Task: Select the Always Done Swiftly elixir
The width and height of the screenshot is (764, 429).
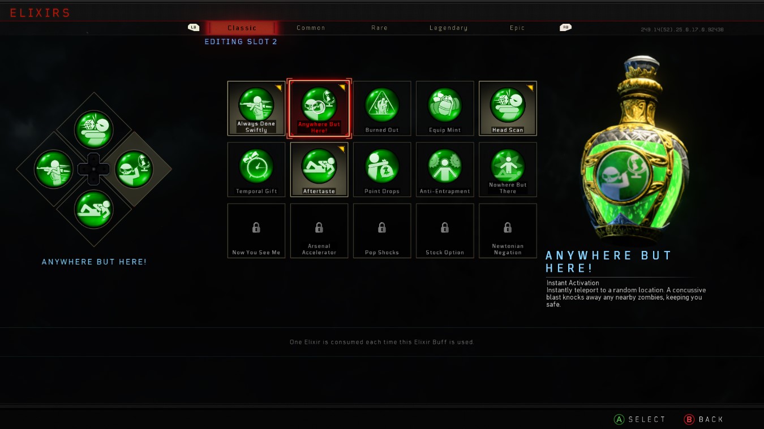Action: [256, 109]
